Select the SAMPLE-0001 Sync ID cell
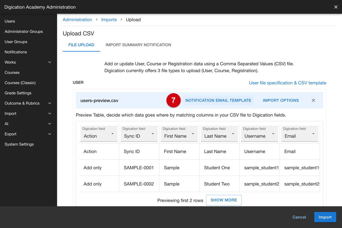The height and width of the screenshot is (228, 342). (139, 167)
